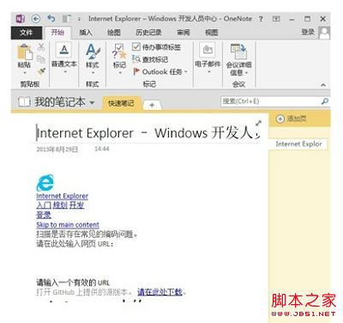343x323 pixels.
Task: Expand 会议详细信息 dropdown arrow
Action: pos(246,73)
